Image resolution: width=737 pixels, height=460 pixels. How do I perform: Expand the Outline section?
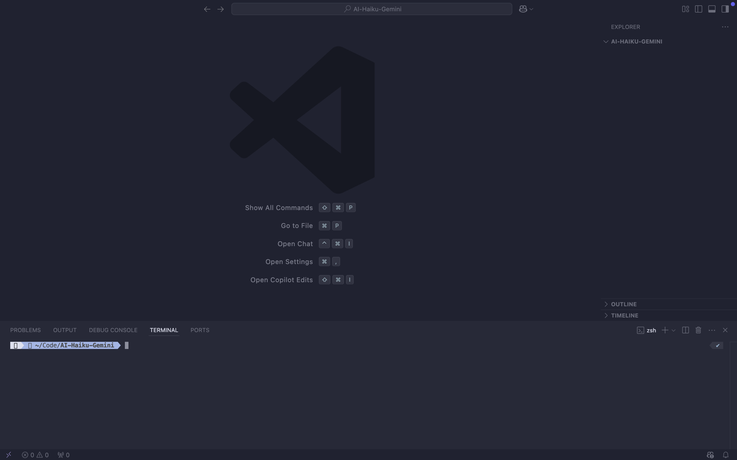pos(624,304)
